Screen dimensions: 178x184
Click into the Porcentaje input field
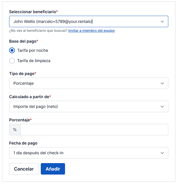pos(94,130)
